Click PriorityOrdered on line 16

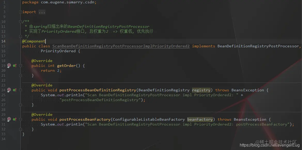click(58, 51)
